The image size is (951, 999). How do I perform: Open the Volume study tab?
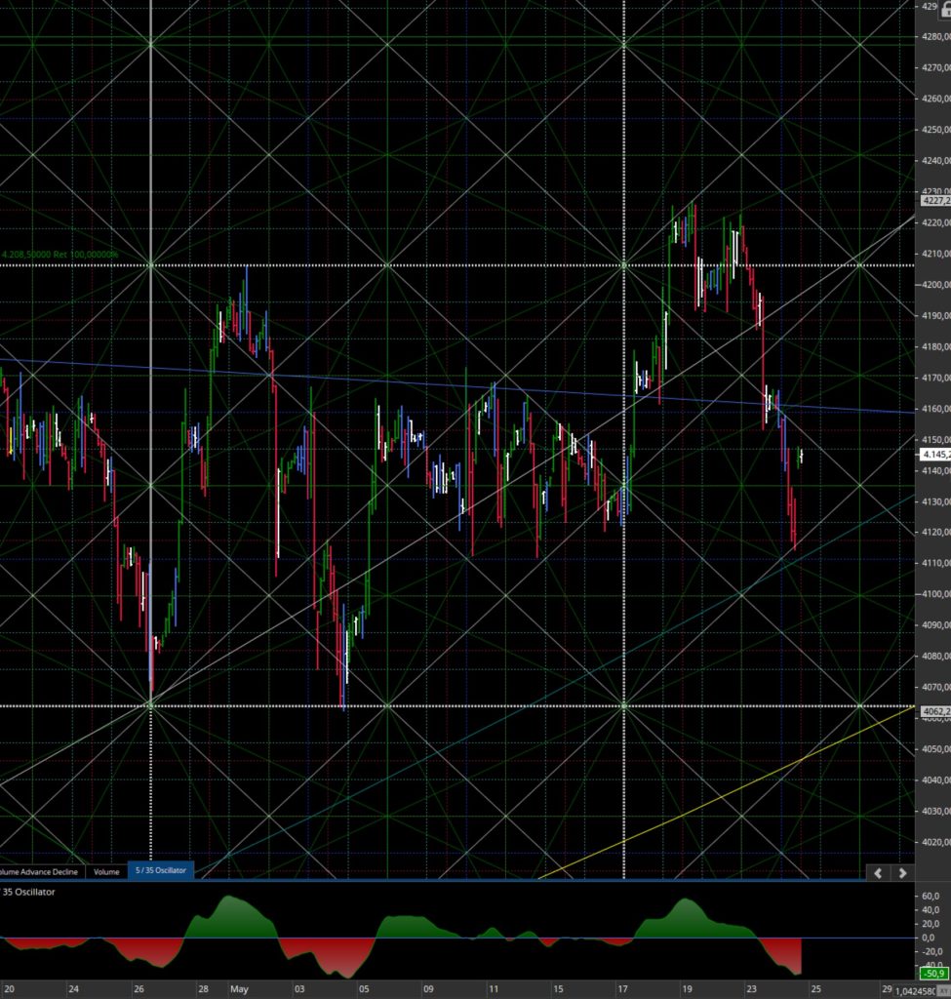106,871
